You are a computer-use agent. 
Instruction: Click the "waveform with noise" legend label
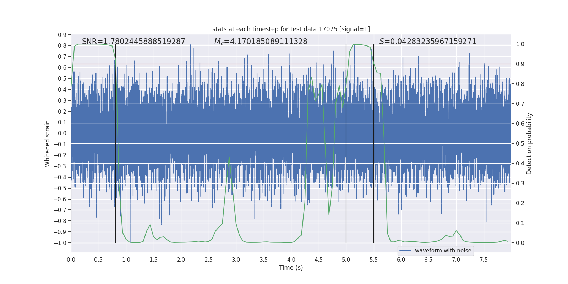pyautogui.click(x=443, y=251)
